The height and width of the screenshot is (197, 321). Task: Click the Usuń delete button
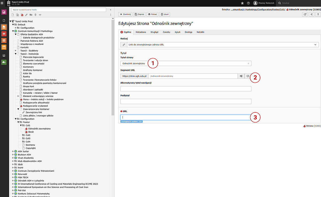pos(165,14)
